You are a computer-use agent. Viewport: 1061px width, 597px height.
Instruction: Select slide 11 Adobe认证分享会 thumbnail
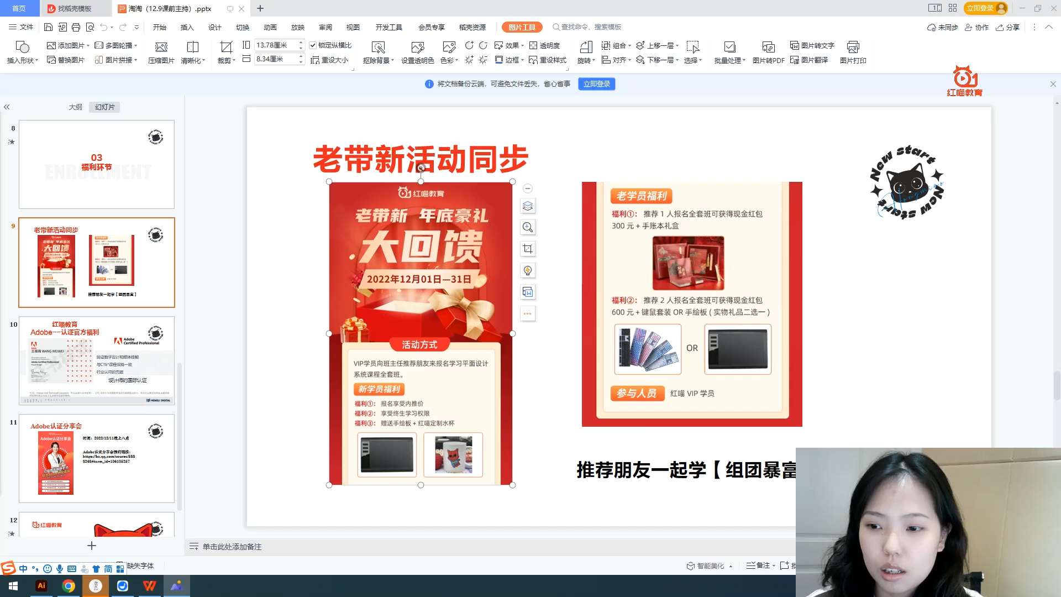[x=97, y=458]
